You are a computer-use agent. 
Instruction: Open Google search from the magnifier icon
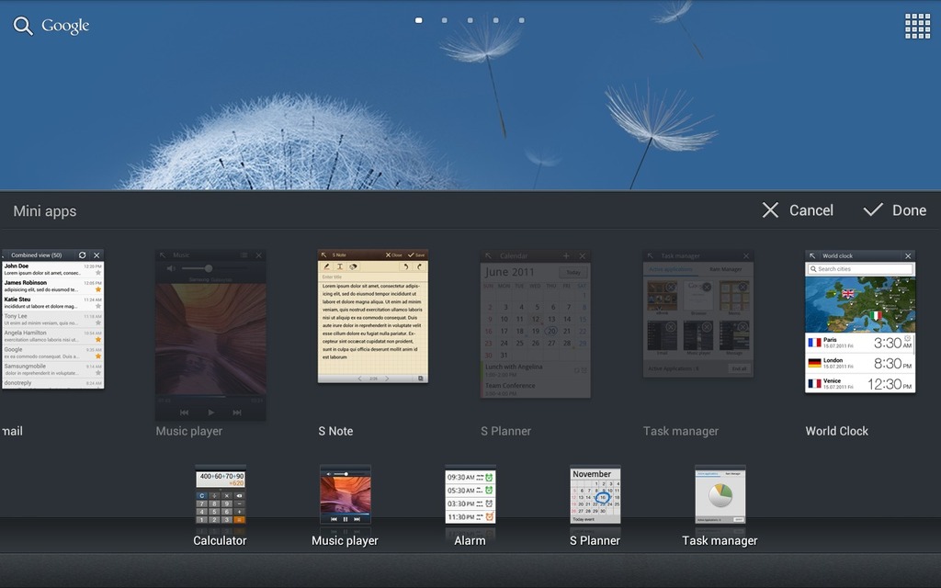[23, 26]
